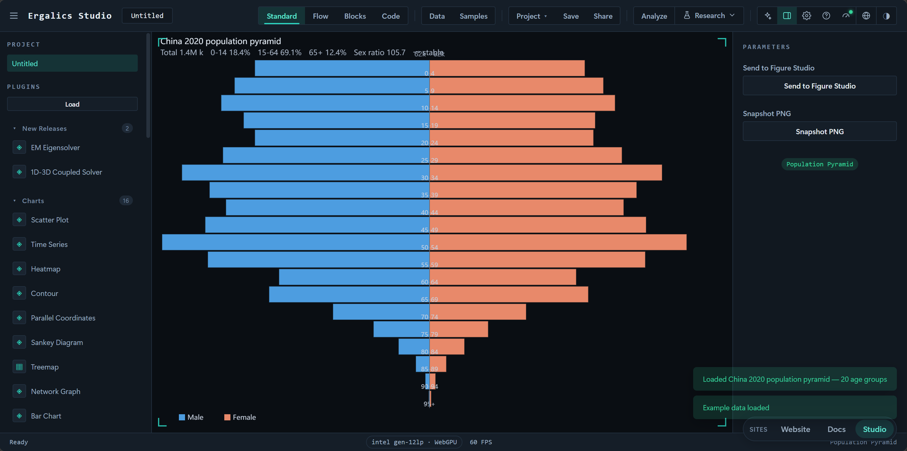Open the Project dropdown menu
Image resolution: width=907 pixels, height=451 pixels.
click(x=531, y=16)
